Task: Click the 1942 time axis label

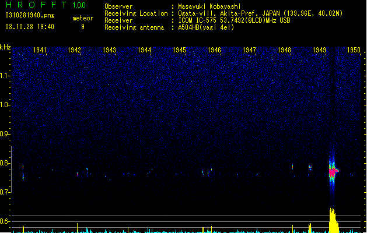Action: [74, 50]
